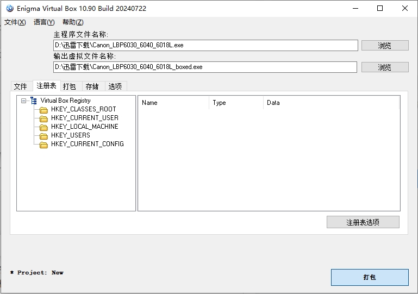
Task: Click the HKEY_LOCAL_MACHINE folder icon
Action: point(44,127)
